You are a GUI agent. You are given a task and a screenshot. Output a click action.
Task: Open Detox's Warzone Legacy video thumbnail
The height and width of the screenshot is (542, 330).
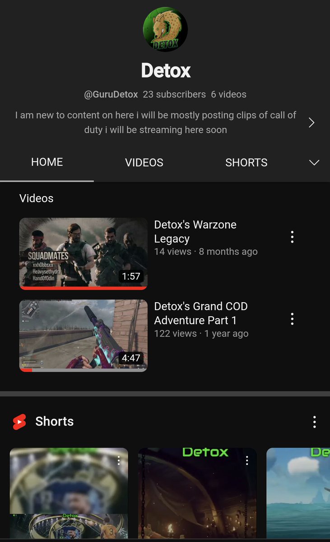pyautogui.click(x=84, y=253)
